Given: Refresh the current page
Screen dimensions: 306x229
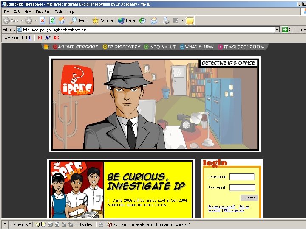Looking at the screenshot, I should pos(52,20).
